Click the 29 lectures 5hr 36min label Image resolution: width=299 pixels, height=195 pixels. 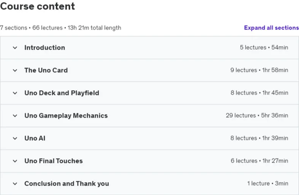[x=257, y=116]
